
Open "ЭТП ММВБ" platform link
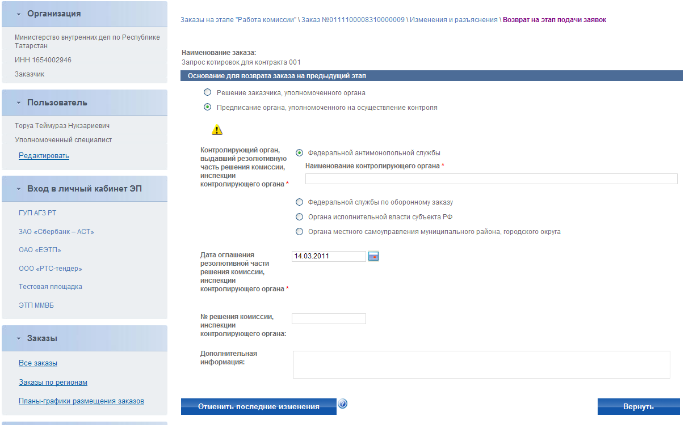36,305
